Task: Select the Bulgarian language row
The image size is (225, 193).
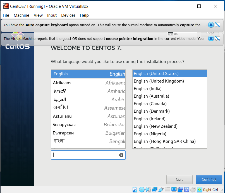Action: coord(88,133)
